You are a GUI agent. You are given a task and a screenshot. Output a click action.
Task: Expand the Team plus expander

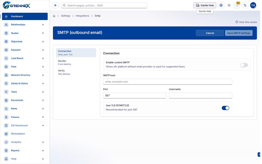click(43, 92)
